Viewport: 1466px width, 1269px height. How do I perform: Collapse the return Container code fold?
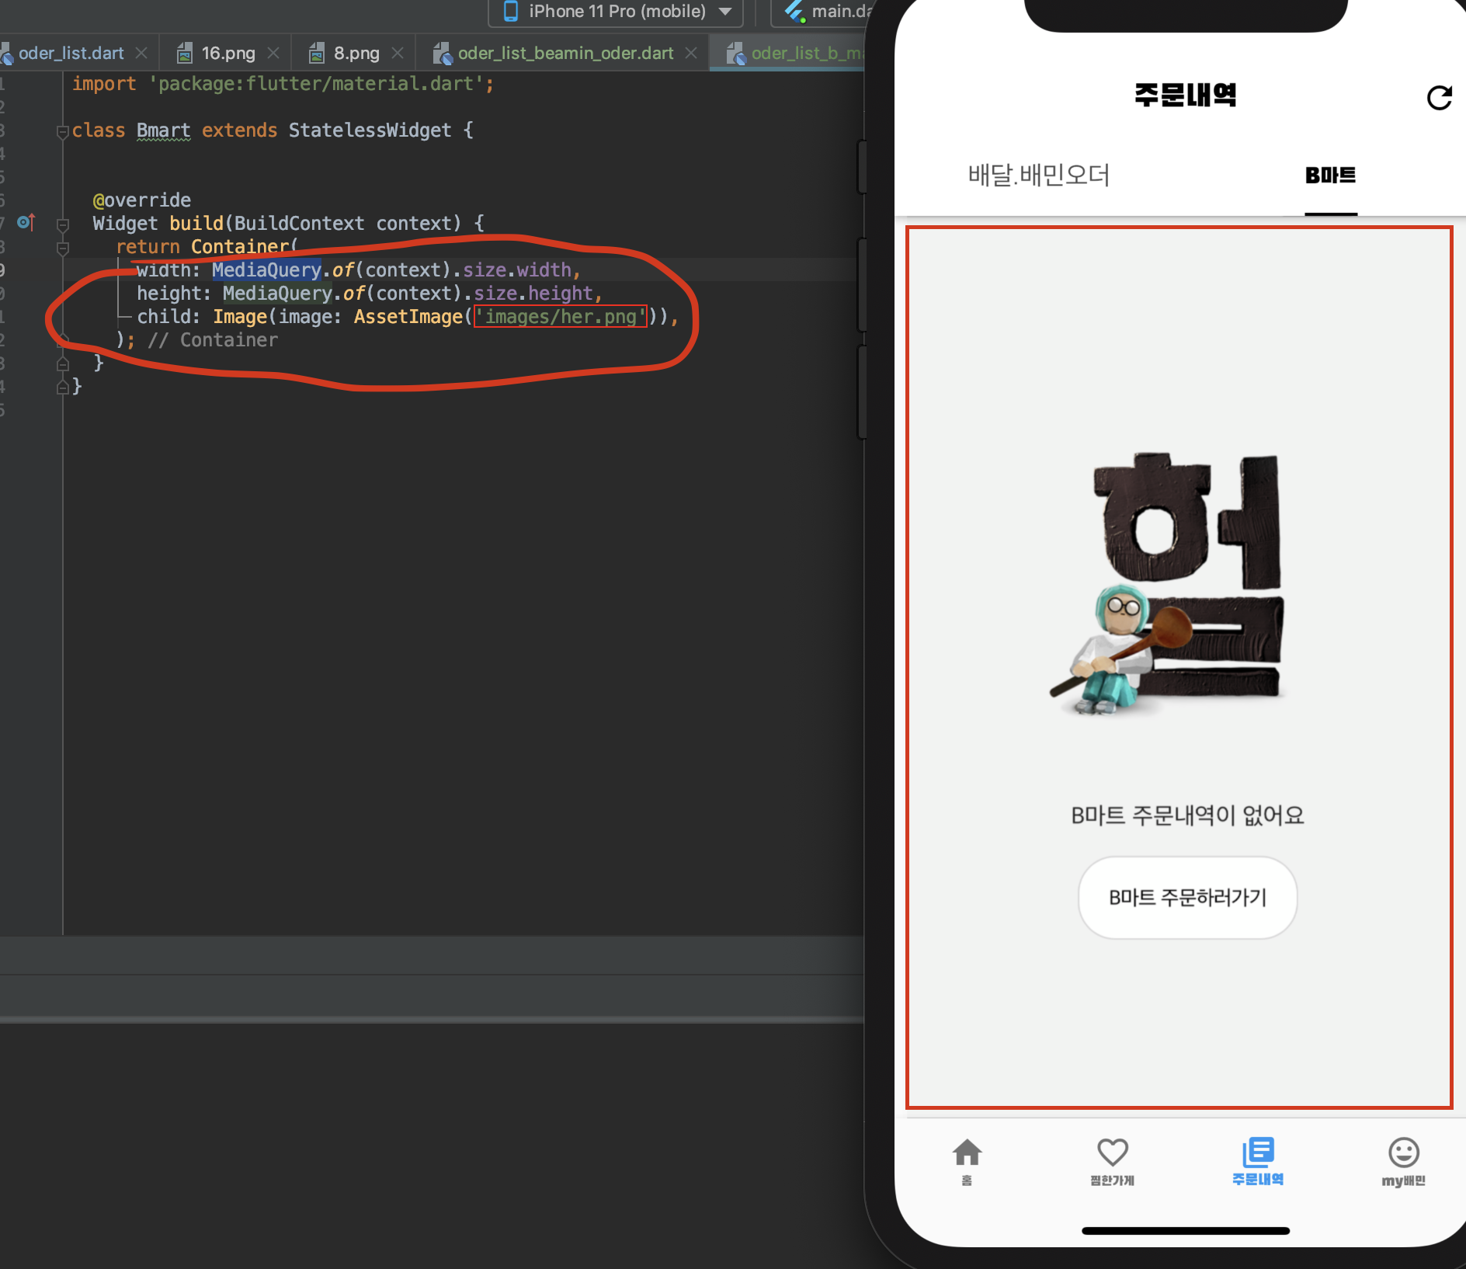coord(63,249)
